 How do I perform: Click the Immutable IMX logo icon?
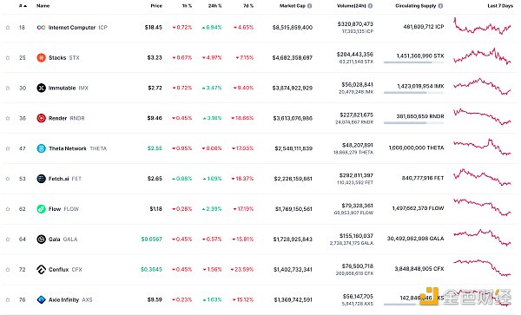point(41,88)
